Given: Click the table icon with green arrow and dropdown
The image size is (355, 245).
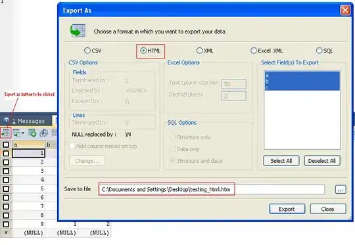Looking at the screenshot, I should [16, 133].
